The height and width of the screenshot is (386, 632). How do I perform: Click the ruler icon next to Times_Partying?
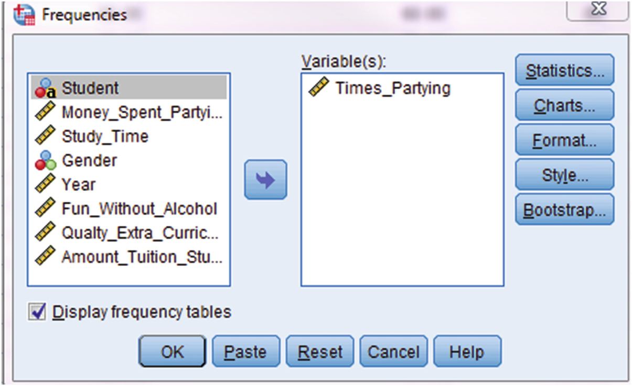click(x=318, y=88)
